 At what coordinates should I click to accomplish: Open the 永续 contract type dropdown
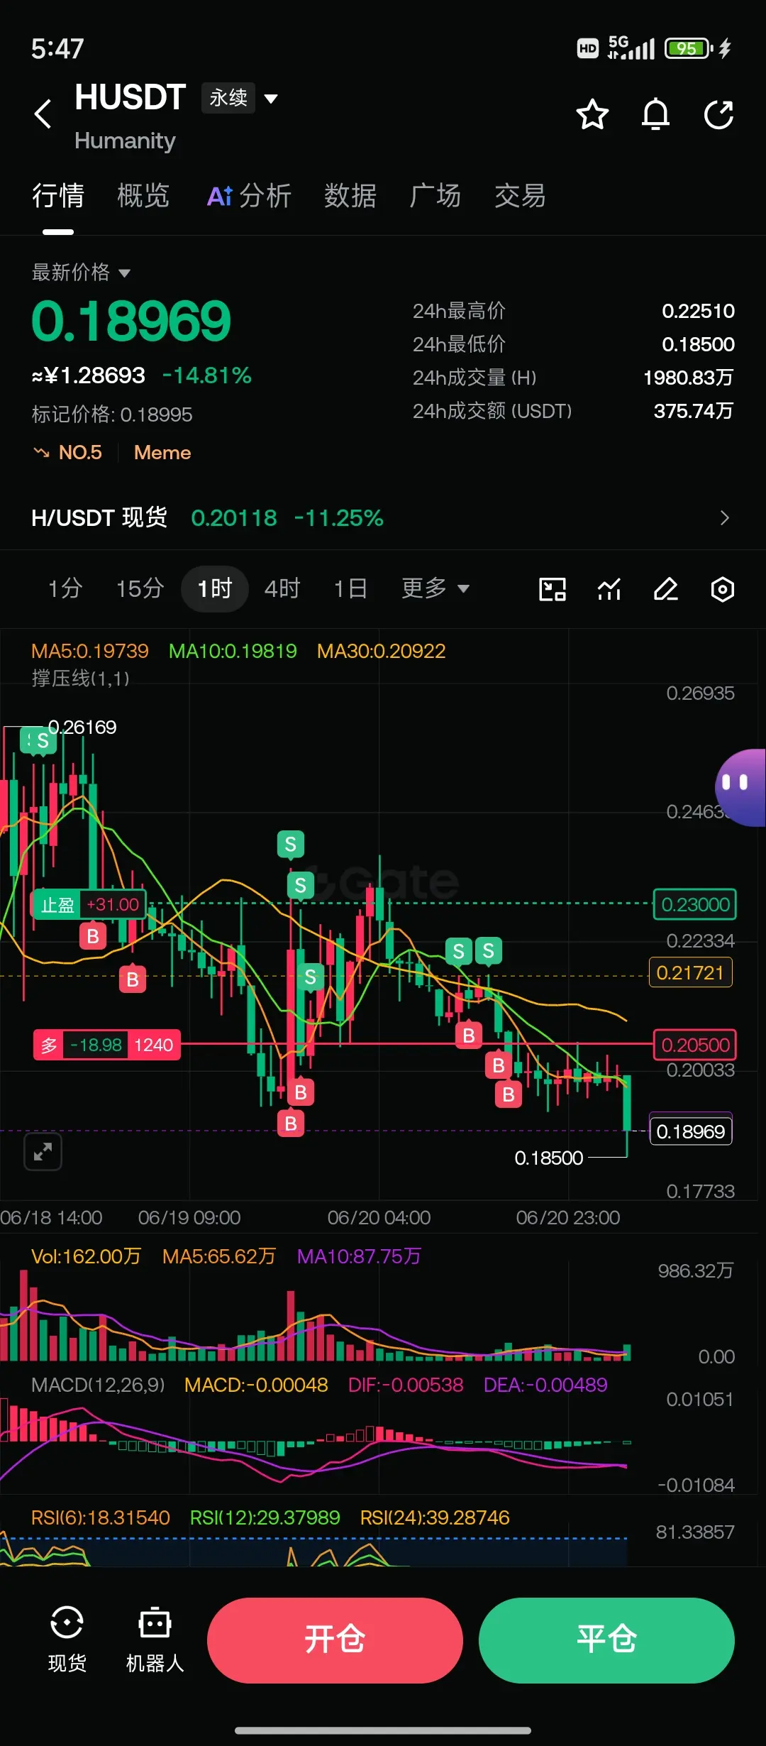click(240, 98)
